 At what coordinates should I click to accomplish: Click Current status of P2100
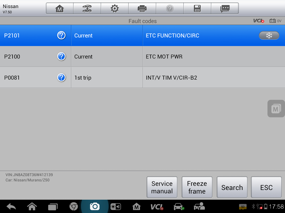[83, 57]
